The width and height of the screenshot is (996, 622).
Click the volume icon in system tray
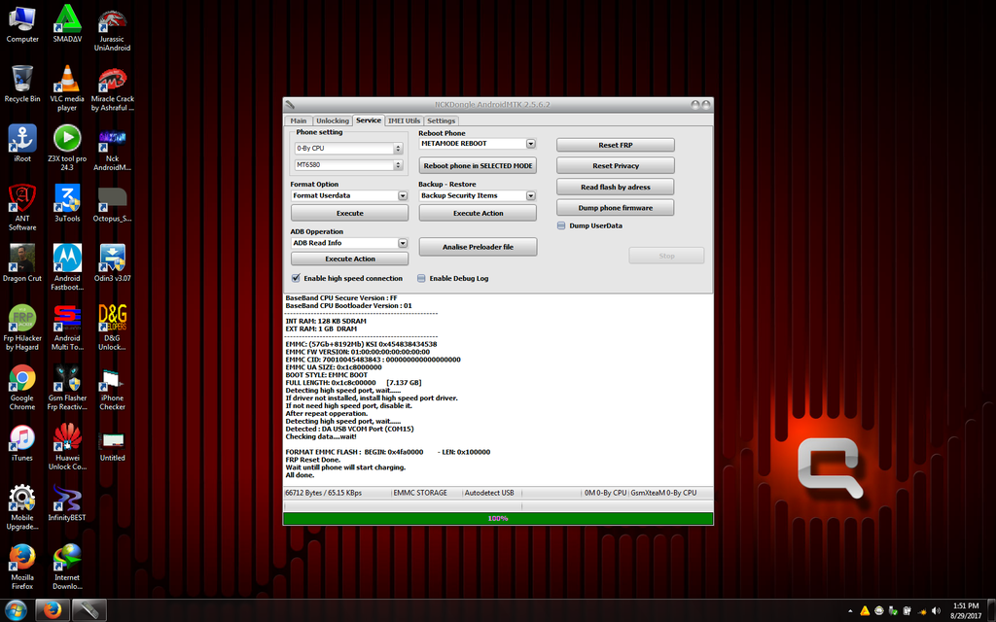(936, 611)
